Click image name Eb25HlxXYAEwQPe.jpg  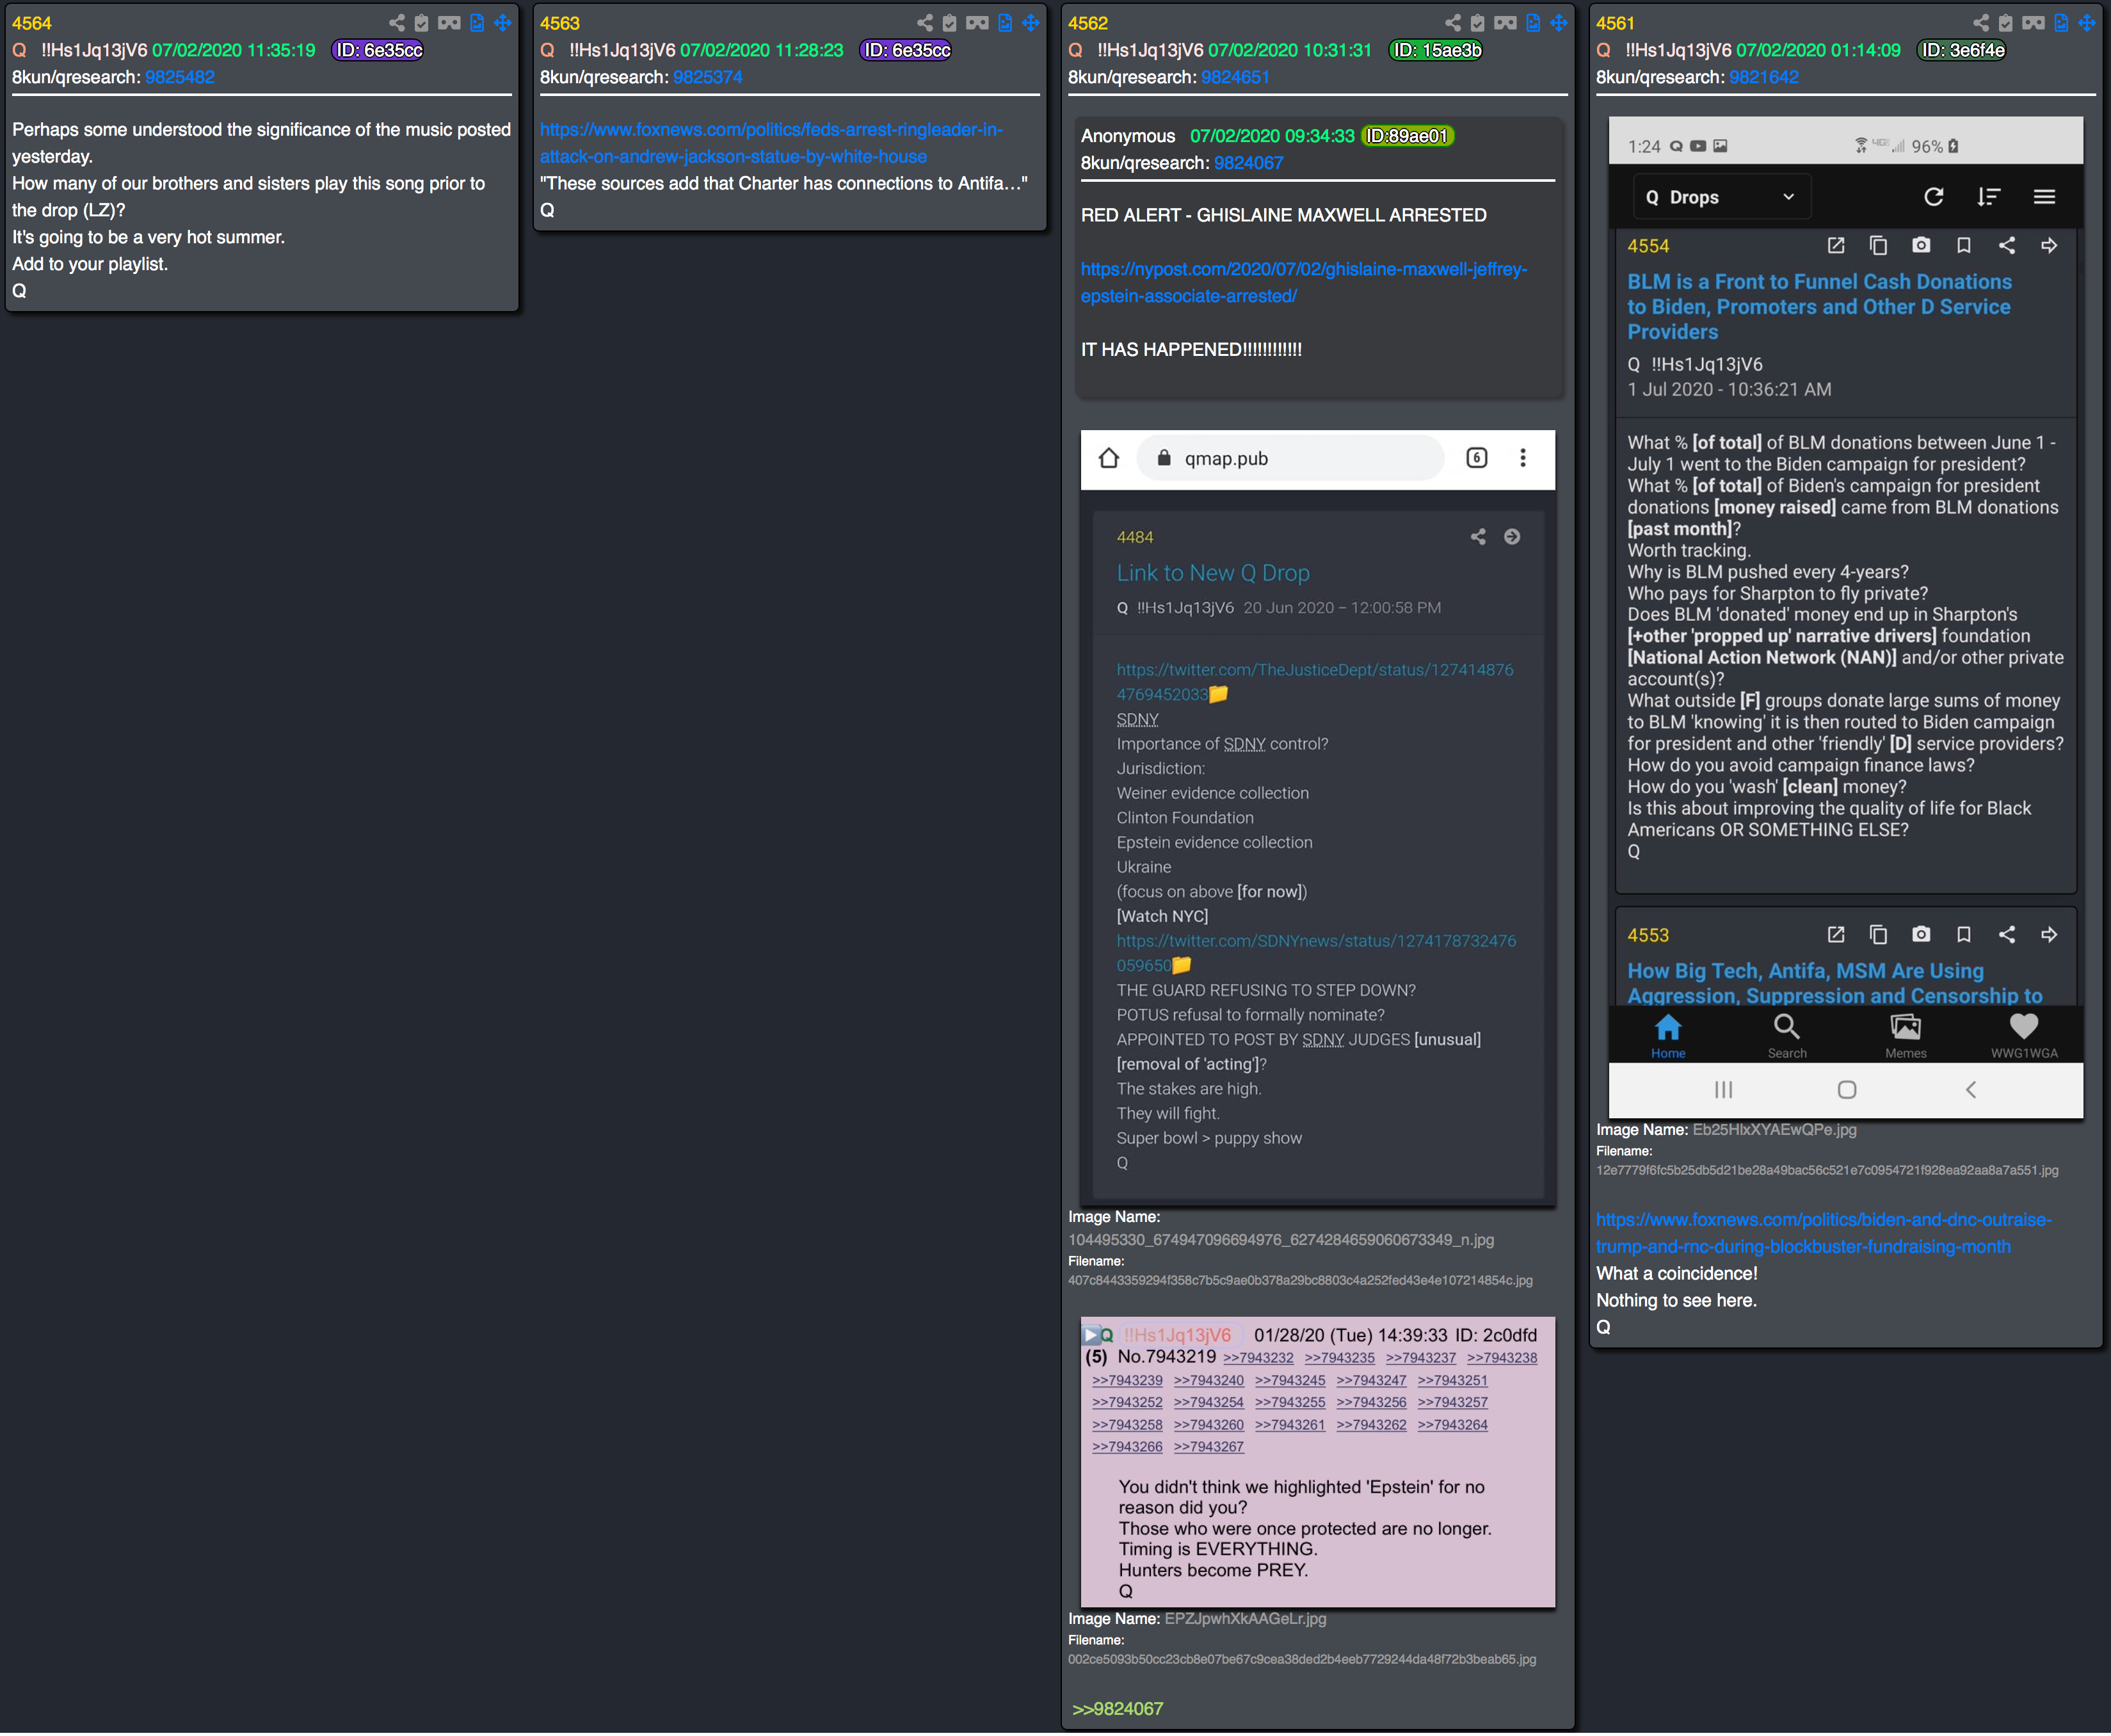[x=1774, y=1130]
